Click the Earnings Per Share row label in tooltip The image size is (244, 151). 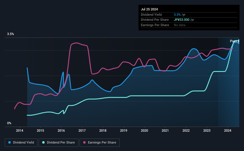pos(155,25)
